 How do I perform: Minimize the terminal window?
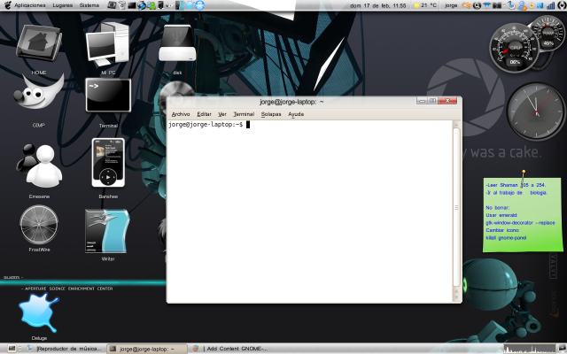click(422, 101)
